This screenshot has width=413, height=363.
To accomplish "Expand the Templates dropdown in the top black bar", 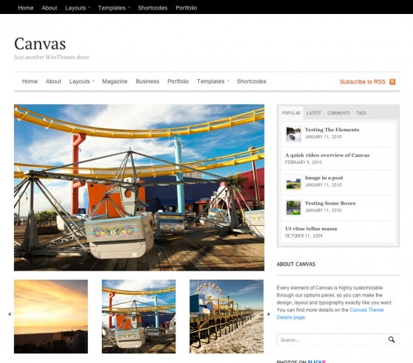I will 114,8.
